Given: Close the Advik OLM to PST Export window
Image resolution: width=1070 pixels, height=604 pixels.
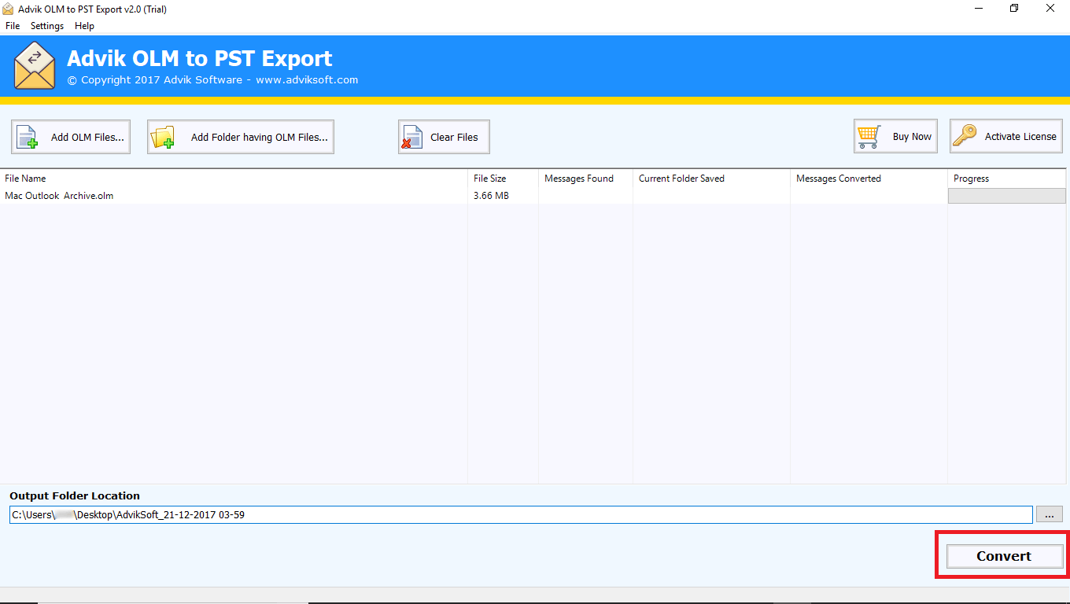Looking at the screenshot, I should 1051,9.
